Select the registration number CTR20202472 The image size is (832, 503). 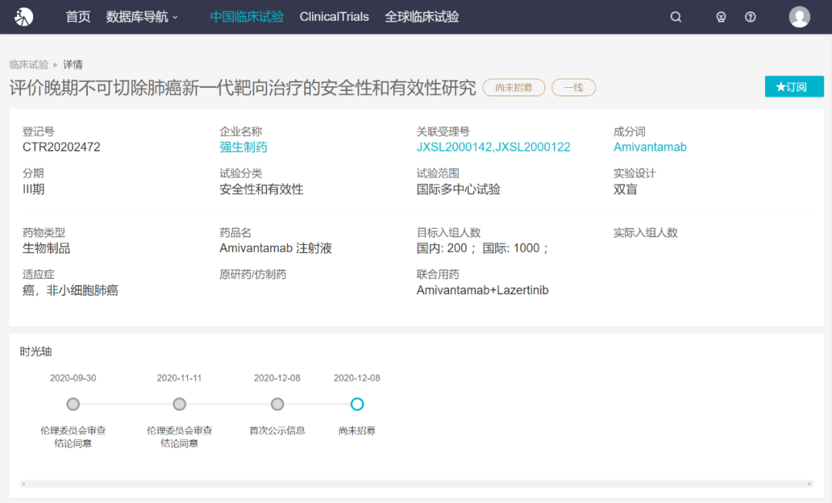(61, 147)
